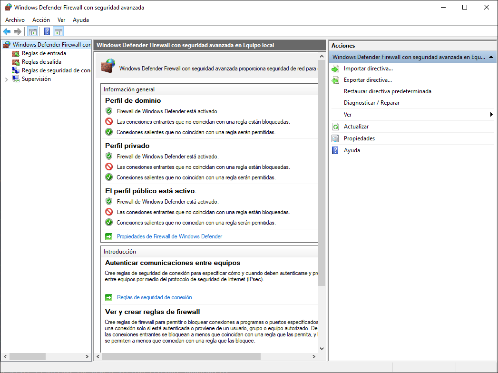Screen dimensions: 498x373
Task: Open the Ayuda menu in menu bar
Action: tap(81, 20)
